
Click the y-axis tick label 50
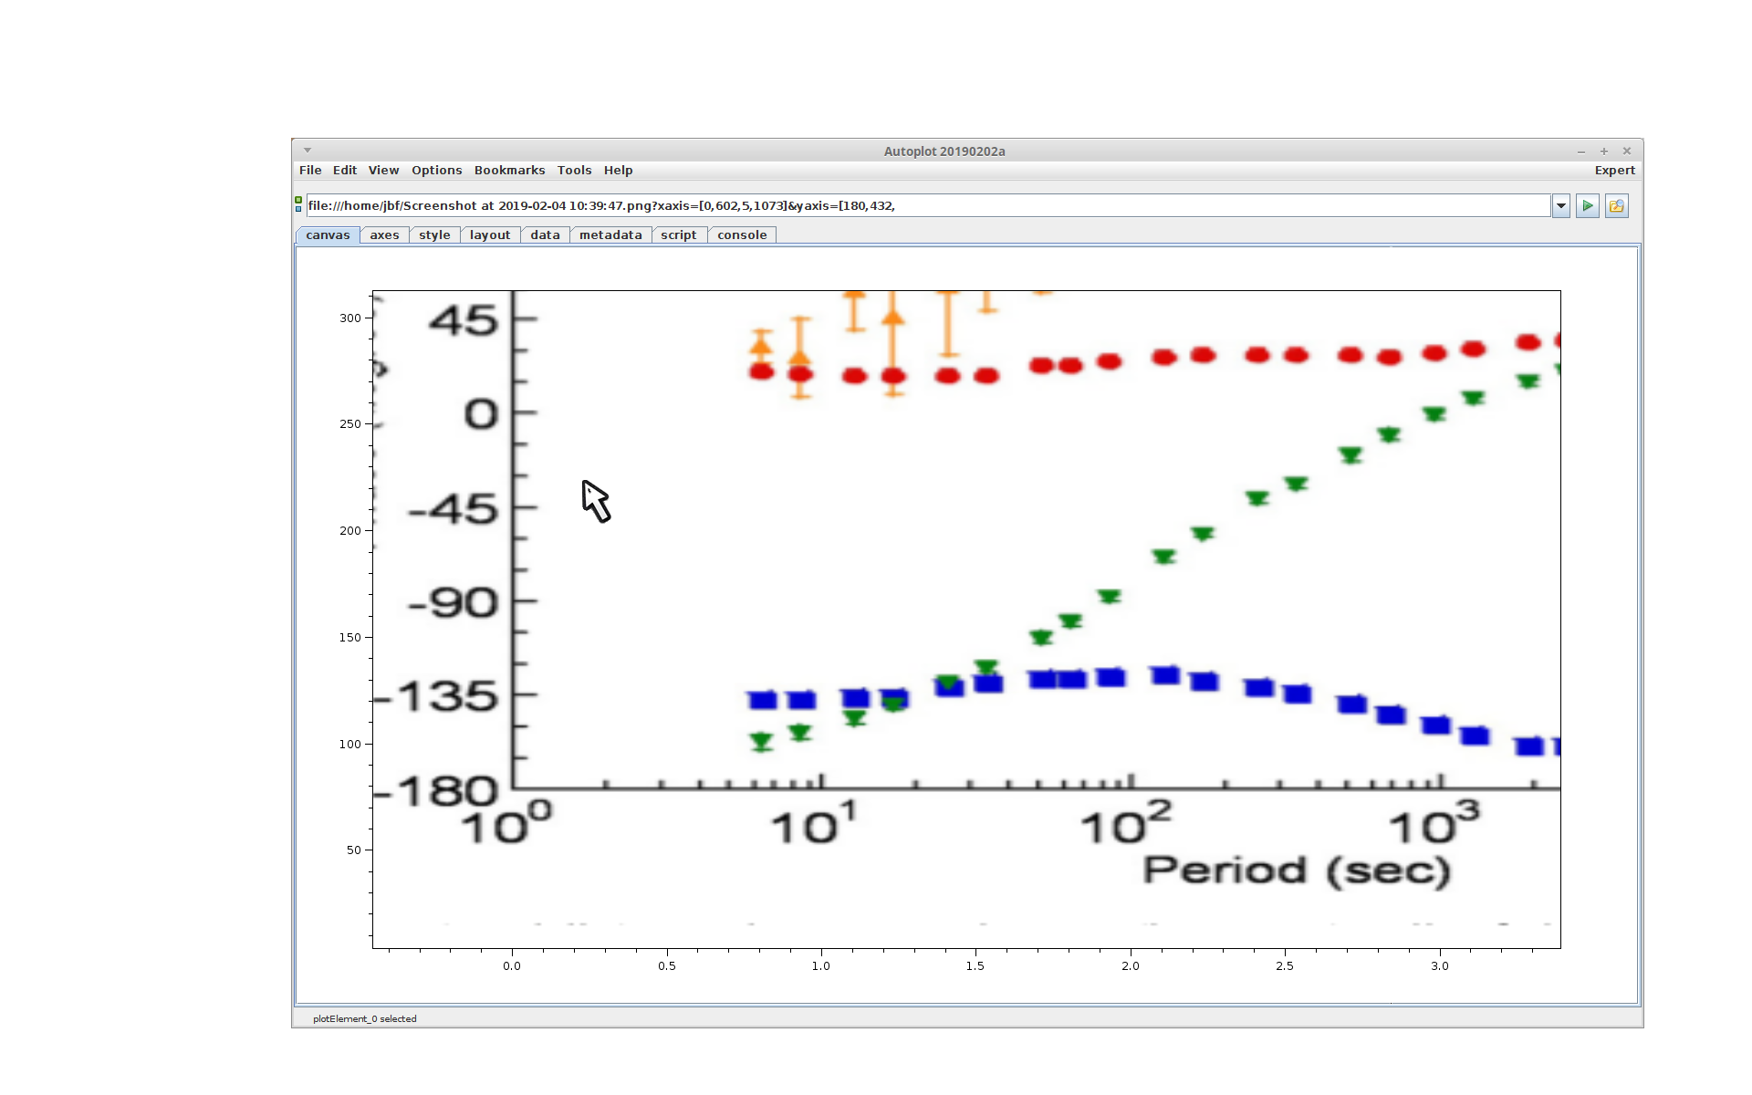354,850
